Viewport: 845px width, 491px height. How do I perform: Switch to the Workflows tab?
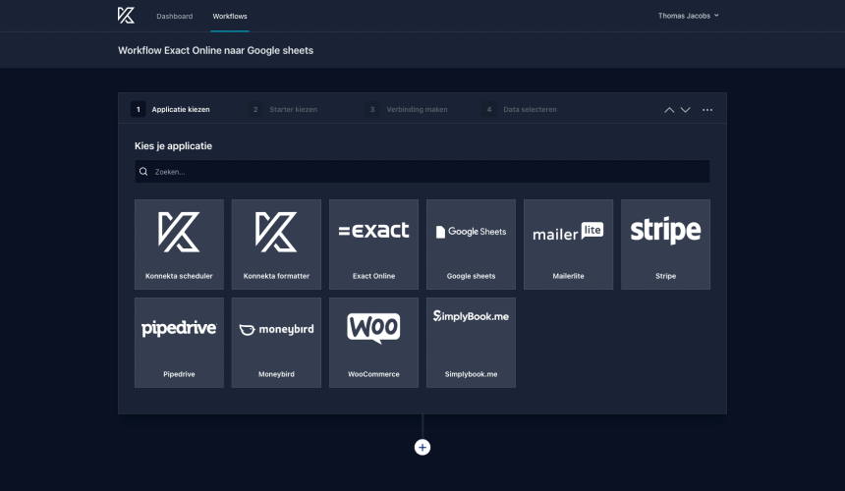(230, 16)
